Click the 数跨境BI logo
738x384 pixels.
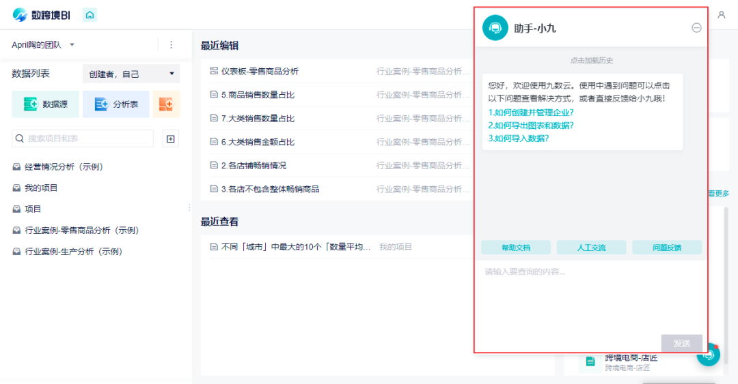click(42, 15)
